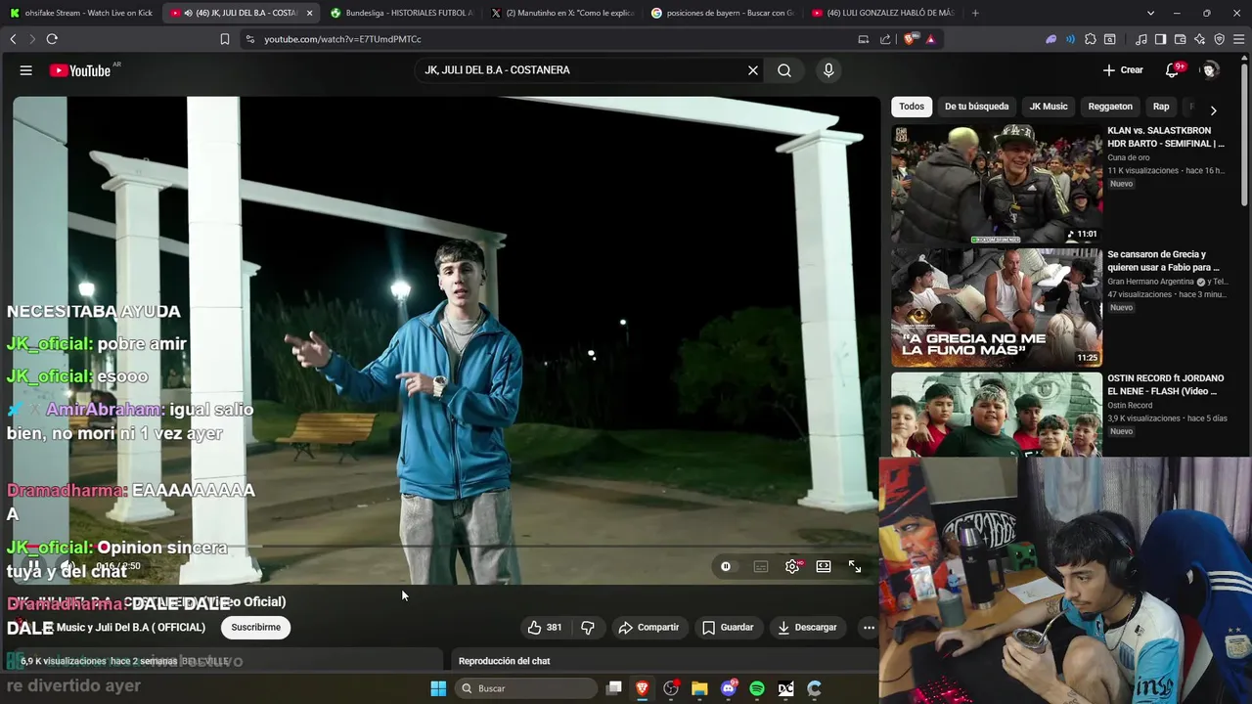1252x704 pixels.
Task: Open YouTube notifications bell
Action: [x=1173, y=70]
